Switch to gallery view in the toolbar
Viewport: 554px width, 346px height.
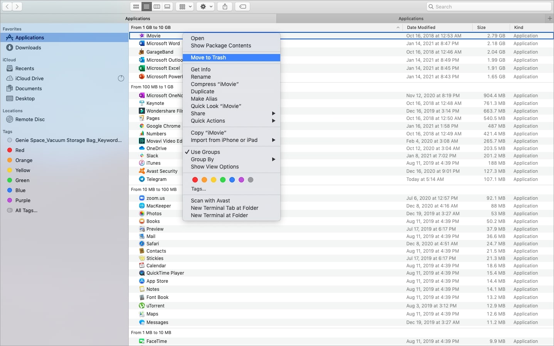coord(167,7)
